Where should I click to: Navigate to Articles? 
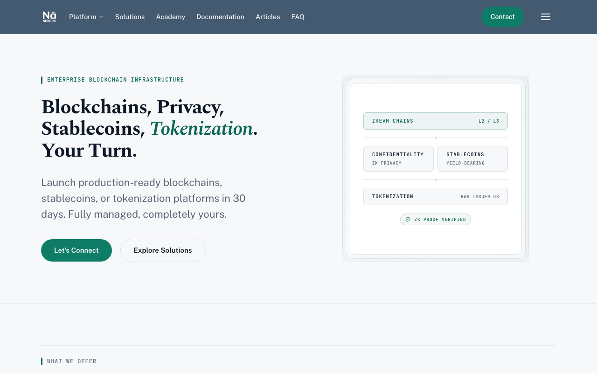coord(268,17)
